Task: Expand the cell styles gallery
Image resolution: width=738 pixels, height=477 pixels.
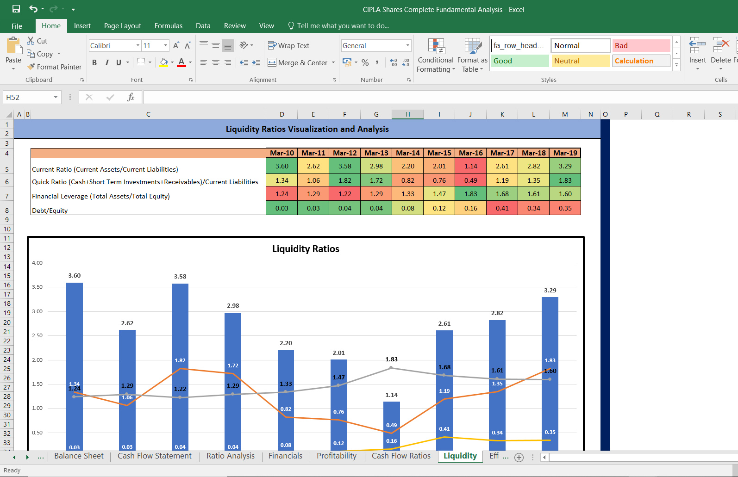Action: [676, 65]
